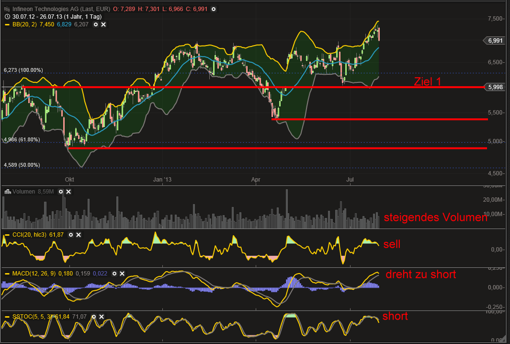The width and height of the screenshot is (510, 344).
Task: Click the blue middle band value 6,829
Action: (64, 24)
